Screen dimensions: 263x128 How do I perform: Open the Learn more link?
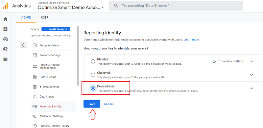[191, 40]
